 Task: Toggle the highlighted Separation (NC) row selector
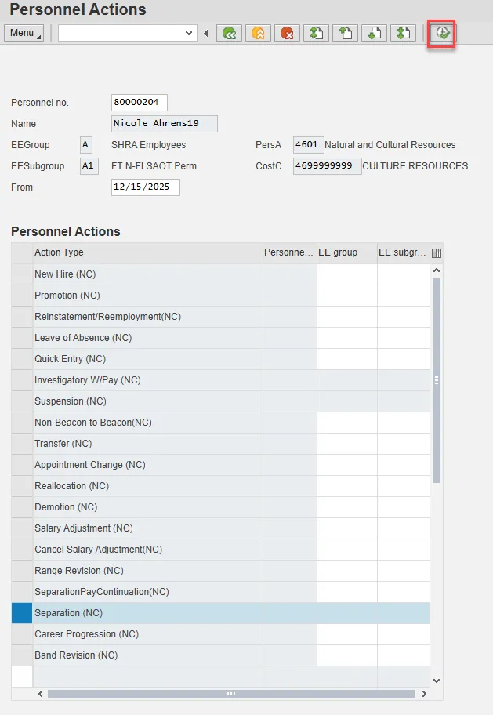[x=22, y=613]
